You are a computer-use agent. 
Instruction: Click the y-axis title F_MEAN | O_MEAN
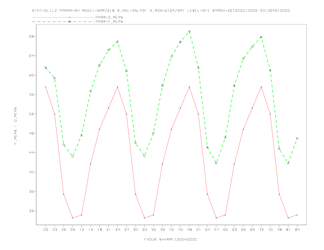(x=16, y=126)
